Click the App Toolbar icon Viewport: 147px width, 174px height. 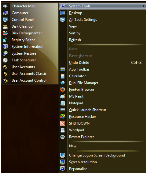[63, 69]
